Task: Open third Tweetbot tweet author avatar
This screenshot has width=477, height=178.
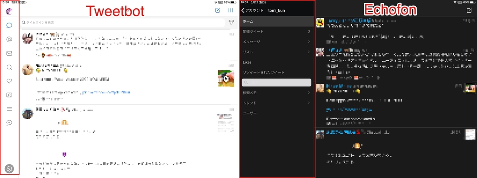Action: pyautogui.click(x=27, y=114)
